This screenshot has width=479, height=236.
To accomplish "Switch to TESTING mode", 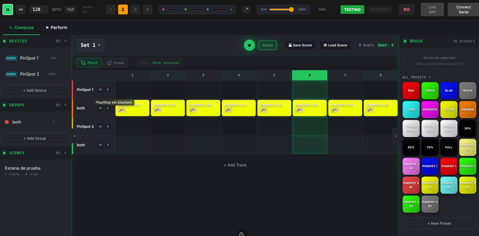I will coord(352,9).
